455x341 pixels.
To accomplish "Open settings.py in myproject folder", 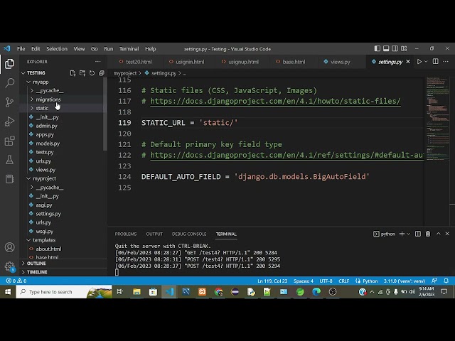I will click(x=48, y=214).
